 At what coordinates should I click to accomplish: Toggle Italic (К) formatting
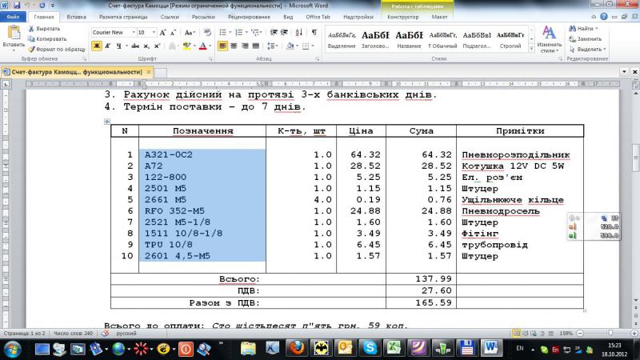[x=107, y=46]
